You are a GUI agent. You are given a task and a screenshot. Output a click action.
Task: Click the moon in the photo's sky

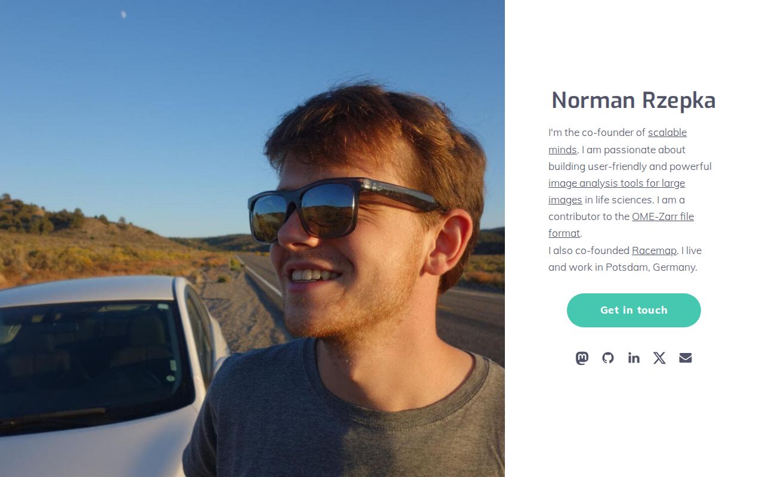click(123, 14)
